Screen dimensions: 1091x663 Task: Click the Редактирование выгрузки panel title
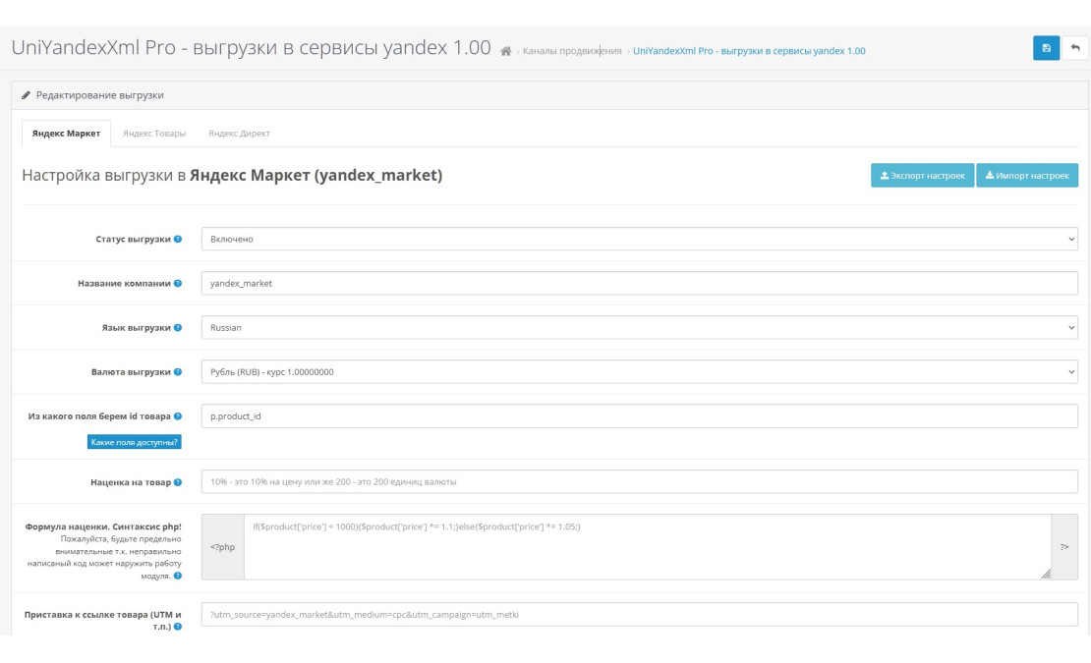pyautogui.click(x=99, y=95)
